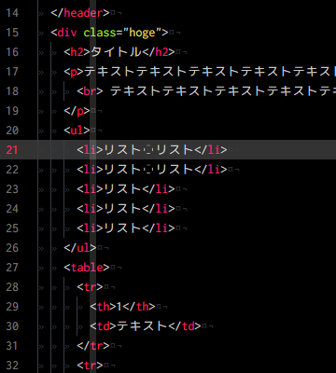This screenshot has height=373, width=336.
Task: Click the closing li tag on line 21
Action: (x=211, y=150)
